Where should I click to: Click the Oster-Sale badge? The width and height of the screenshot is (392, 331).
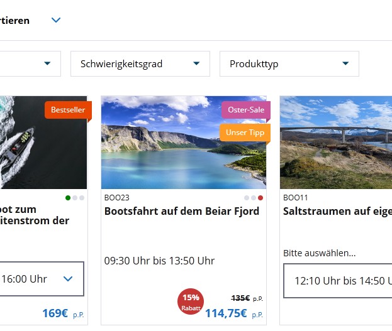(x=246, y=110)
